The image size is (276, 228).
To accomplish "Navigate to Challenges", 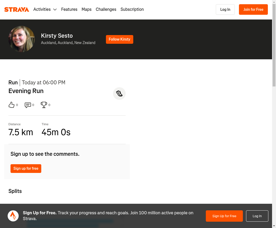I will click(106, 9).
